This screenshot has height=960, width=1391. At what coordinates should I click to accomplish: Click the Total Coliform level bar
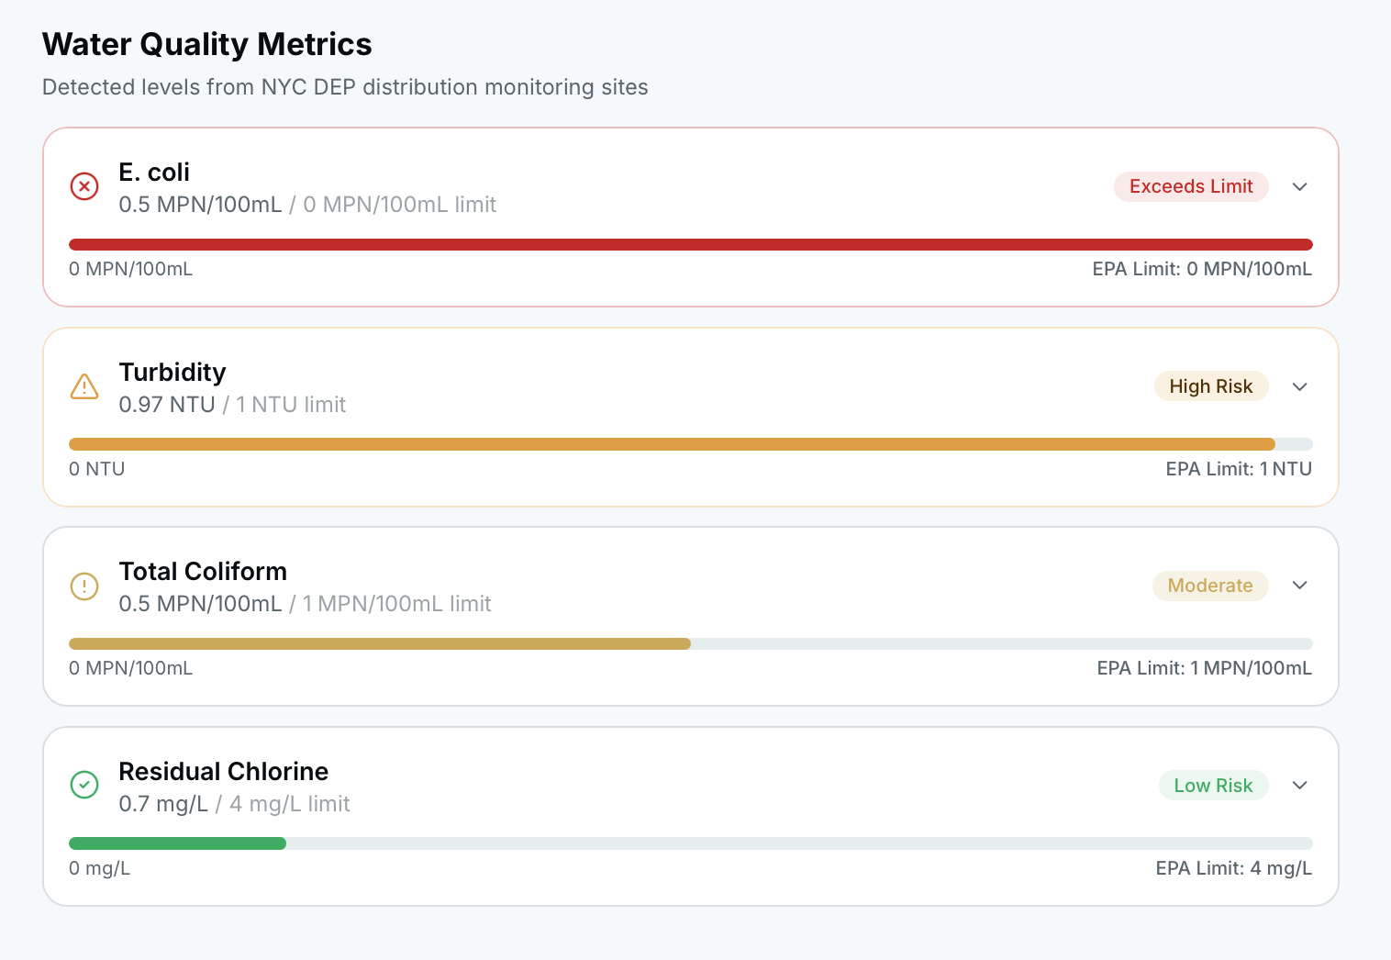[x=380, y=644]
